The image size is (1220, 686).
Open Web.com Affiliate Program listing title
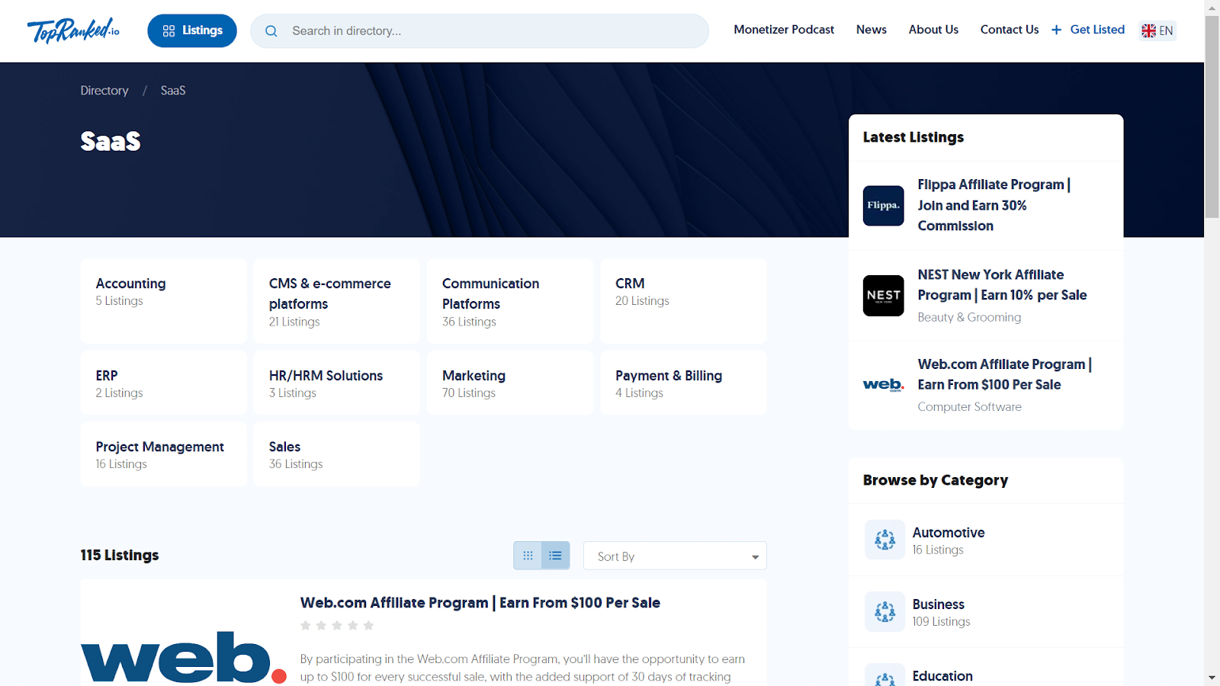click(x=480, y=603)
